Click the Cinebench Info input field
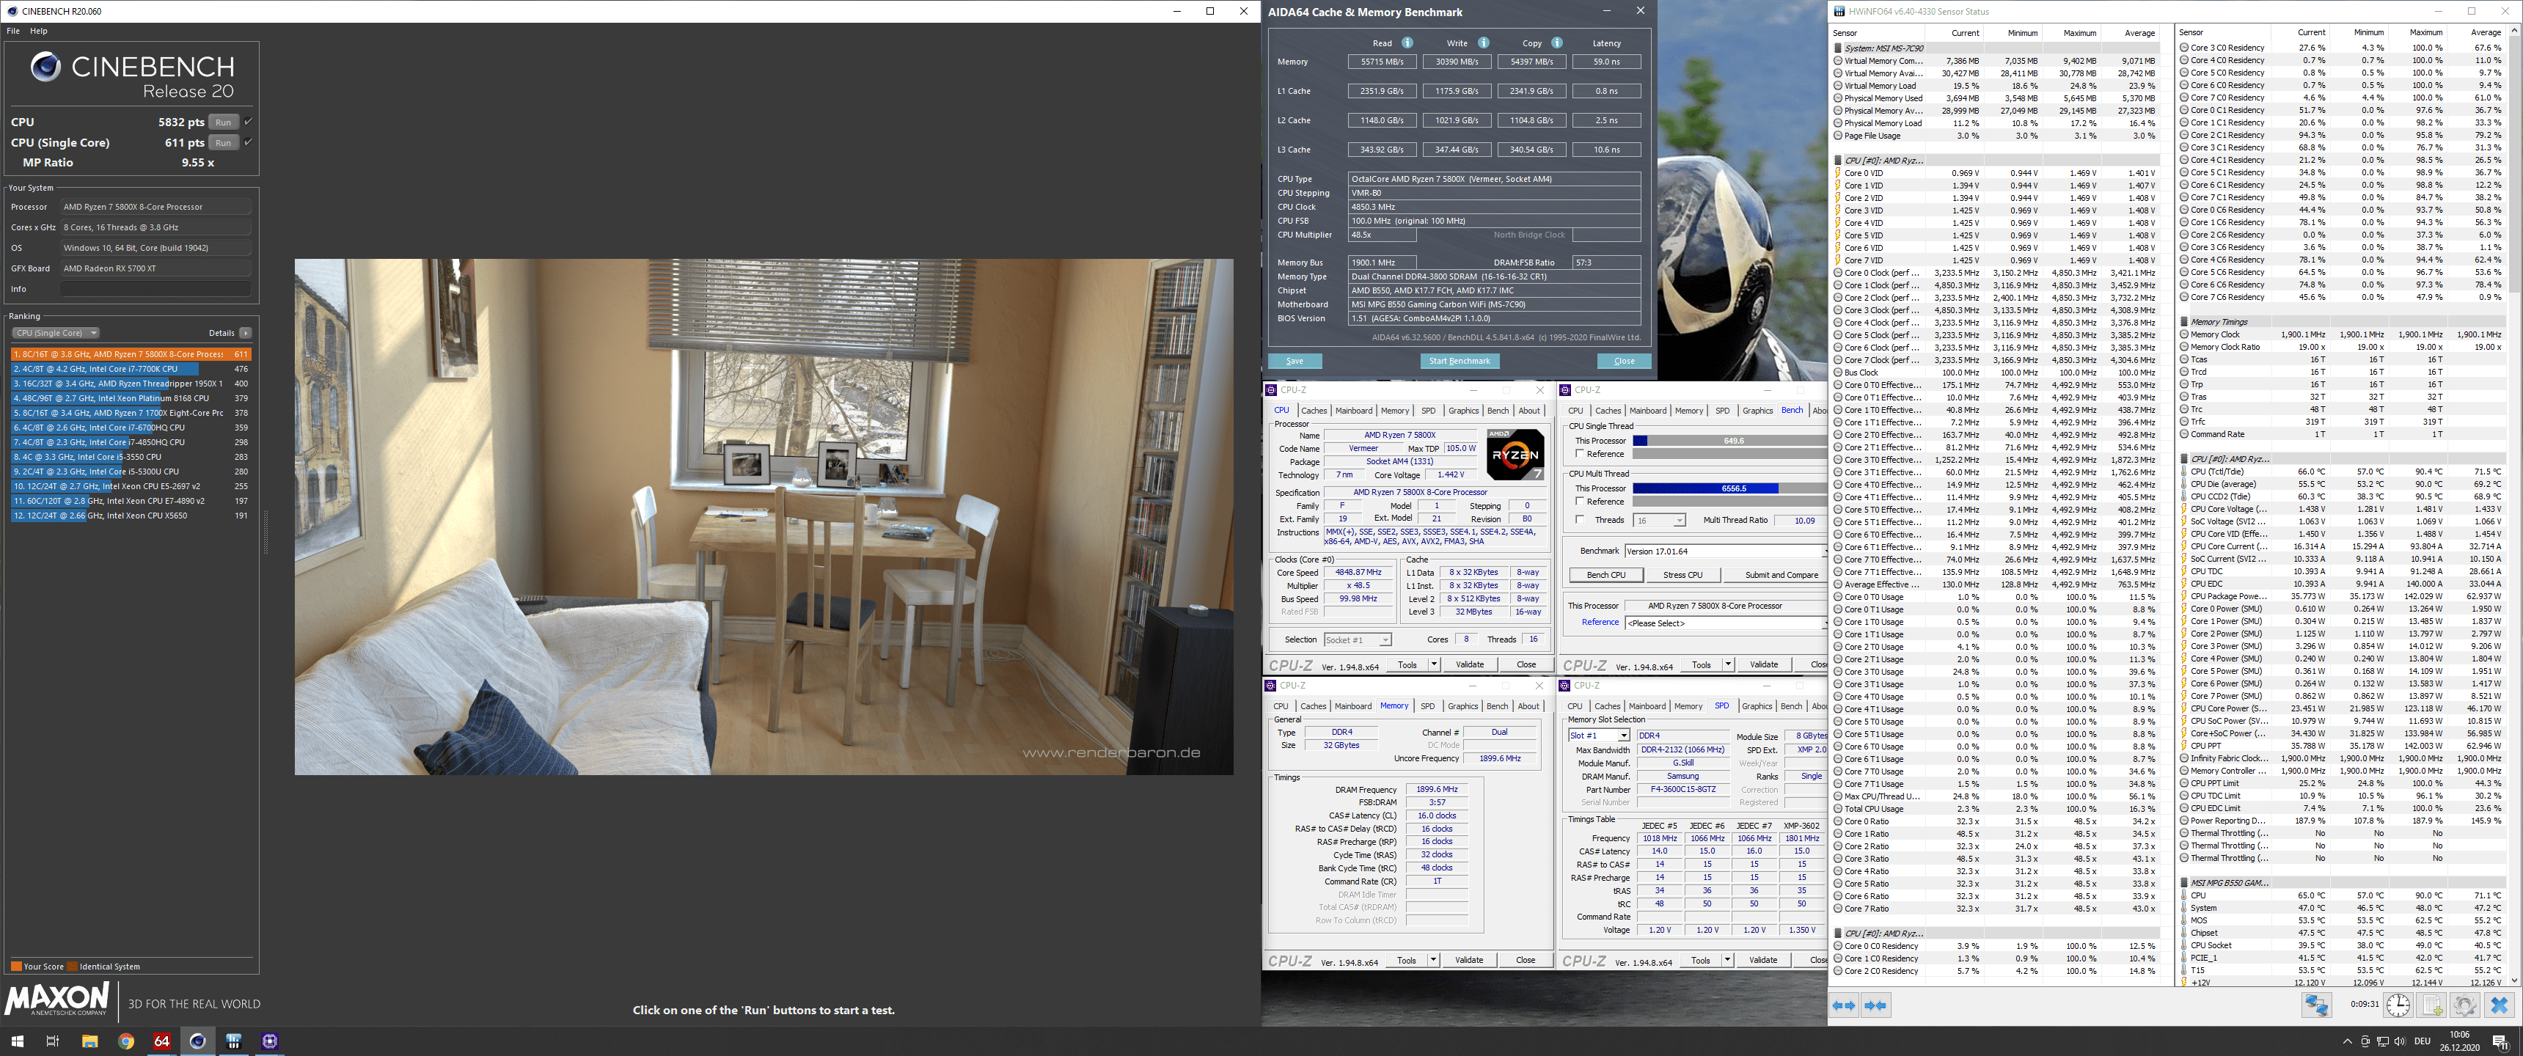 [x=155, y=289]
